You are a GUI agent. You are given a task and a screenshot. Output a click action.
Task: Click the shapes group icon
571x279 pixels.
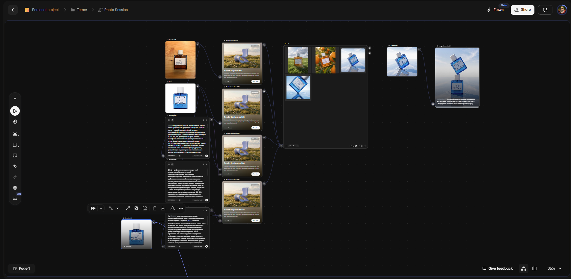click(x=173, y=208)
